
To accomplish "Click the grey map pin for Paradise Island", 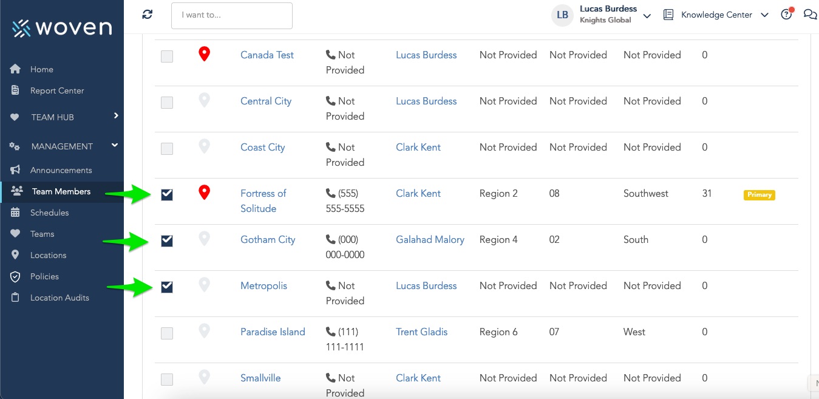I will pos(205,332).
